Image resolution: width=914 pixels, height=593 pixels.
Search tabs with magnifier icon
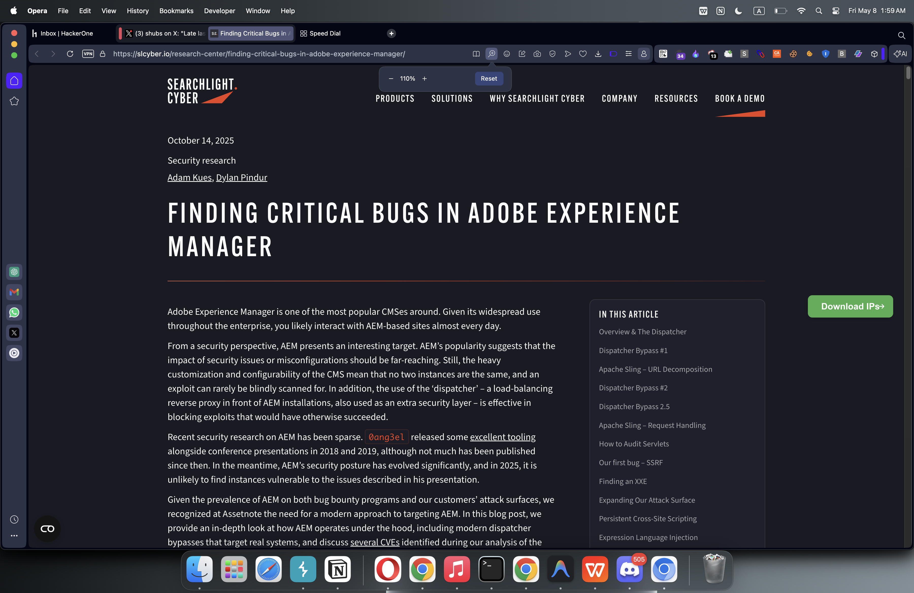[x=901, y=35]
